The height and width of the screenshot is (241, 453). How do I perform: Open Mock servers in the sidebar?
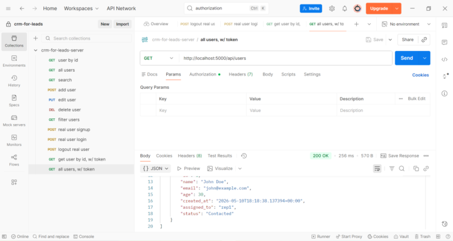tap(14, 121)
